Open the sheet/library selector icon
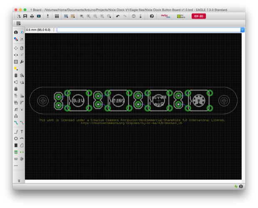The image size is (258, 208). 57,16
